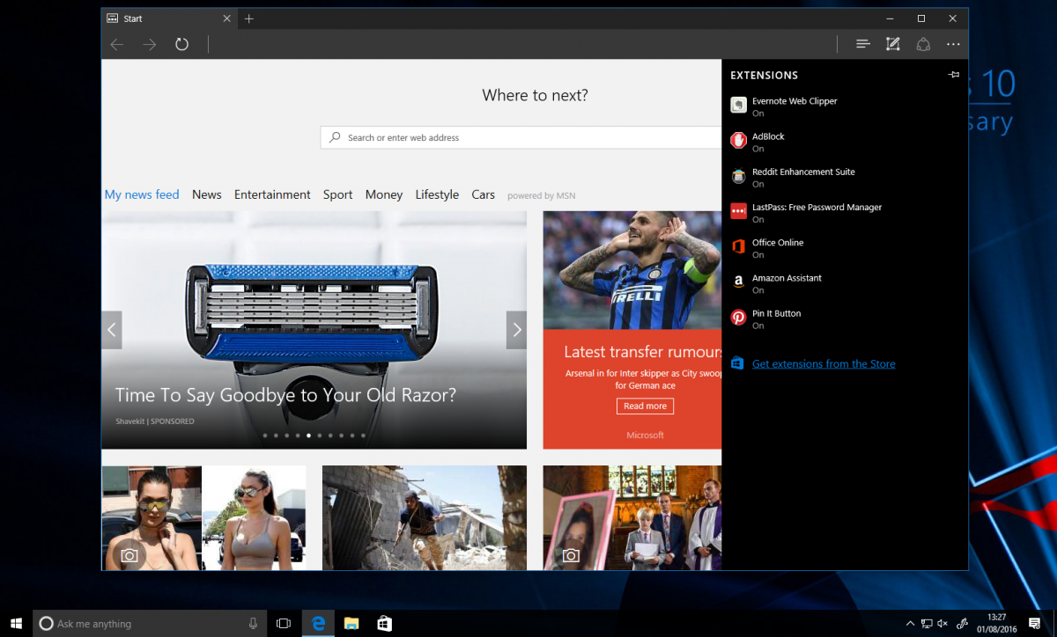Select the Make a Web Note icon
The height and width of the screenshot is (637, 1057).
tap(892, 44)
